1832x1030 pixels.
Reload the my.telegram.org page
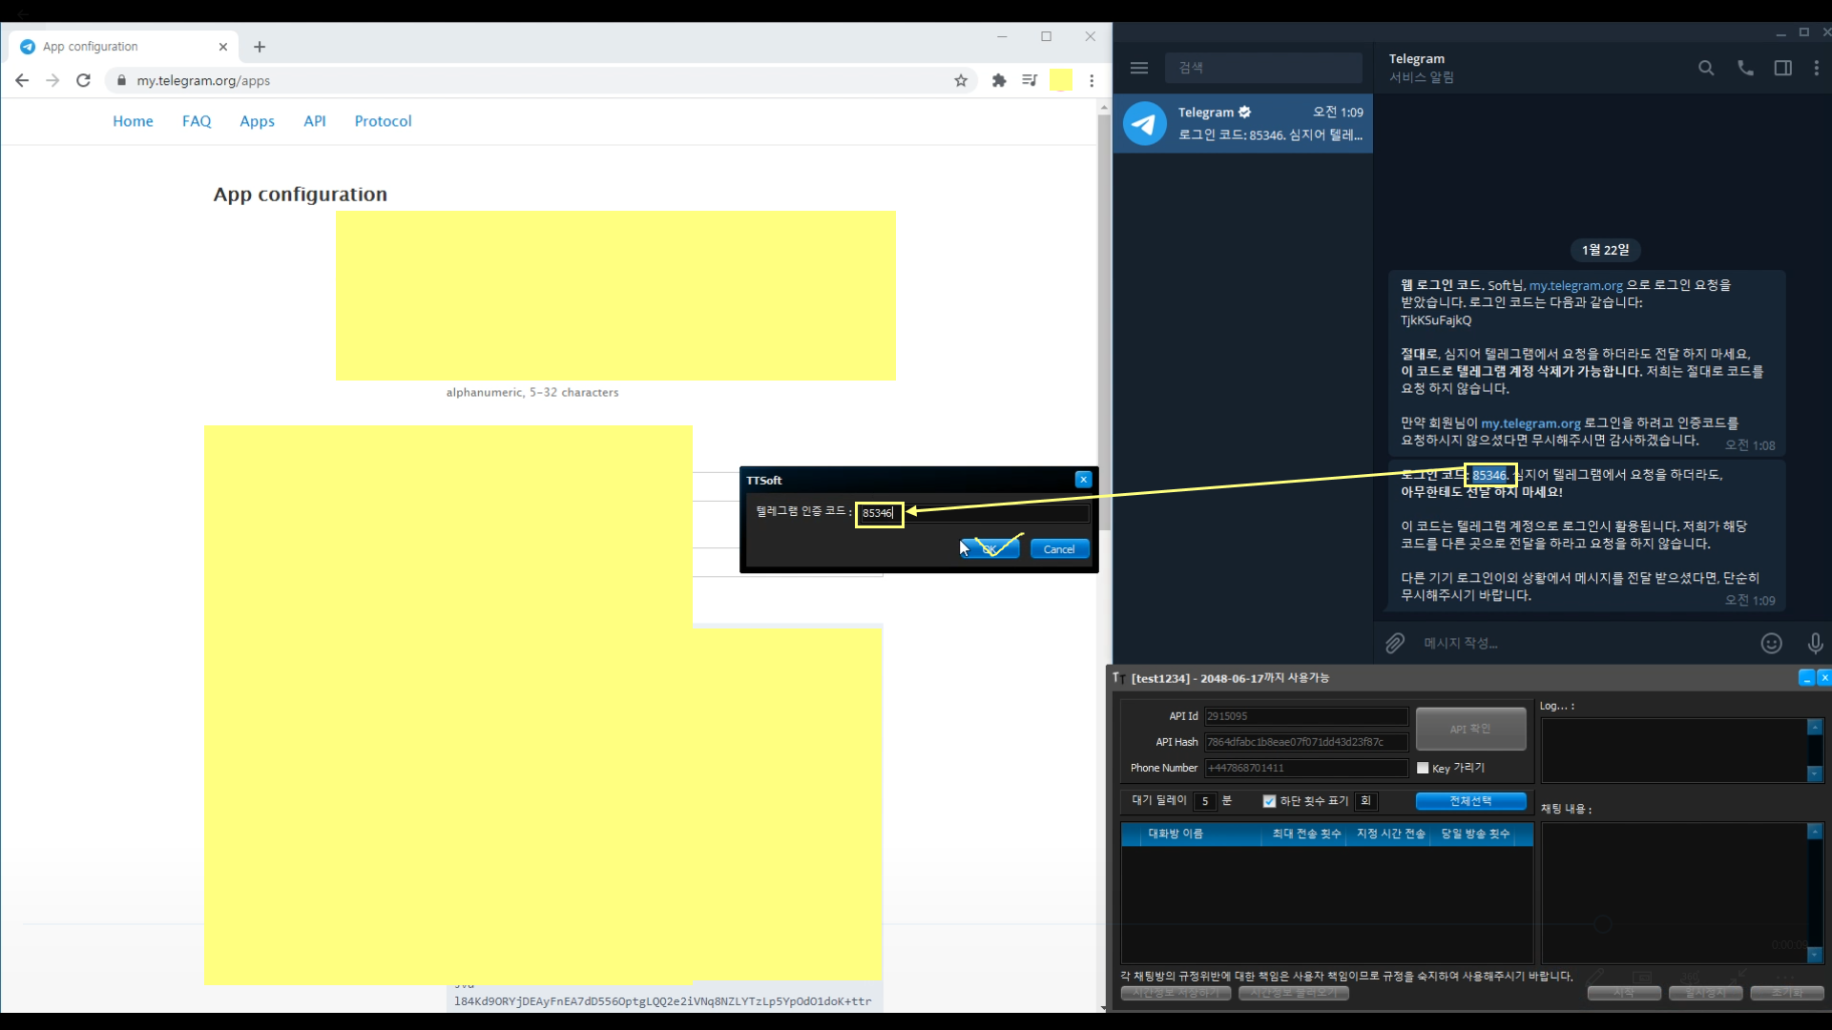pyautogui.click(x=83, y=80)
